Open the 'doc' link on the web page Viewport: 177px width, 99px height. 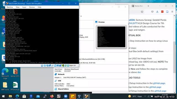(x=139, y=72)
